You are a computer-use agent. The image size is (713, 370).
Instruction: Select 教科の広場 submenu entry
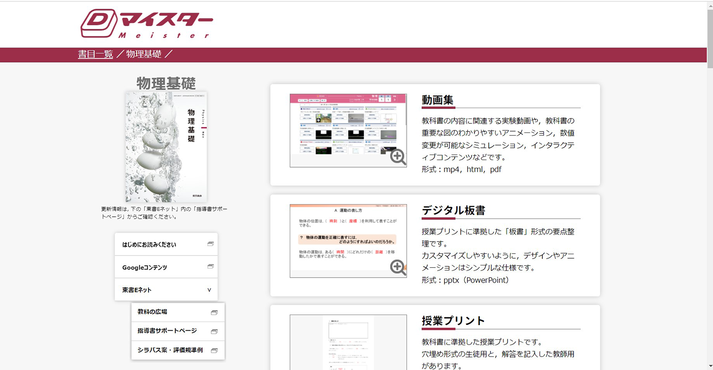pos(153,312)
